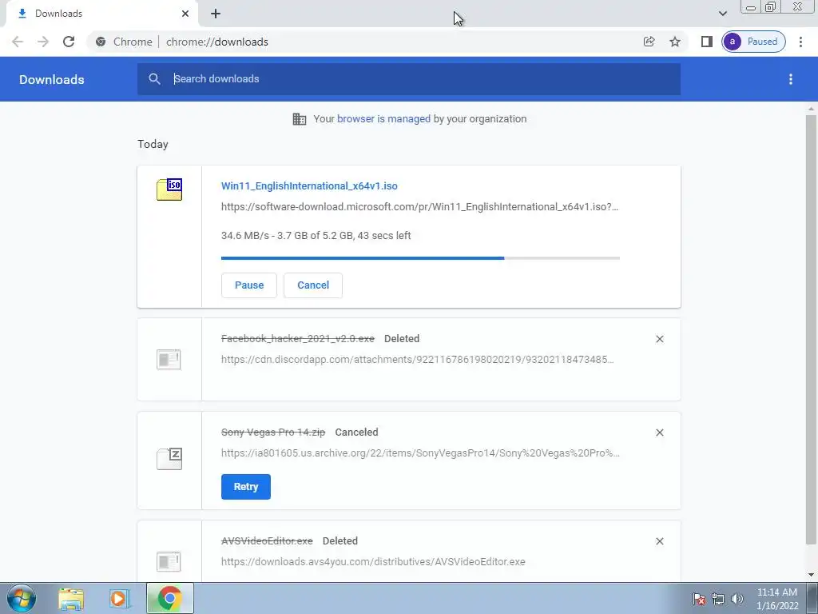Viewport: 818px width, 614px height.
Task: Click the Chrome taskbar icon
Action: point(170,598)
